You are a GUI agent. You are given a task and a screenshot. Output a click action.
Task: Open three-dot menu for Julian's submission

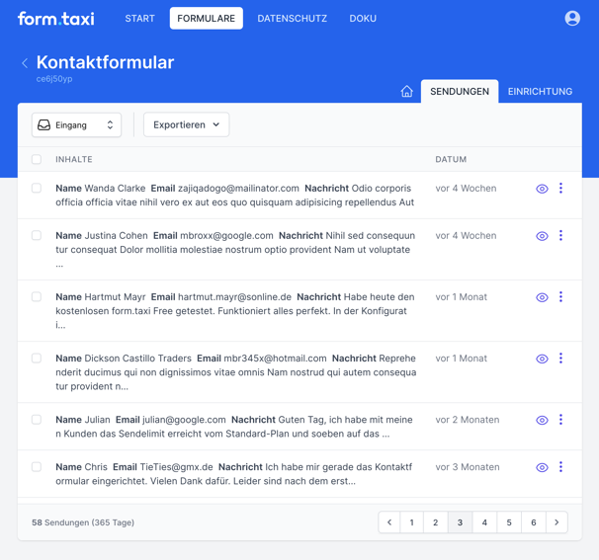click(x=560, y=420)
